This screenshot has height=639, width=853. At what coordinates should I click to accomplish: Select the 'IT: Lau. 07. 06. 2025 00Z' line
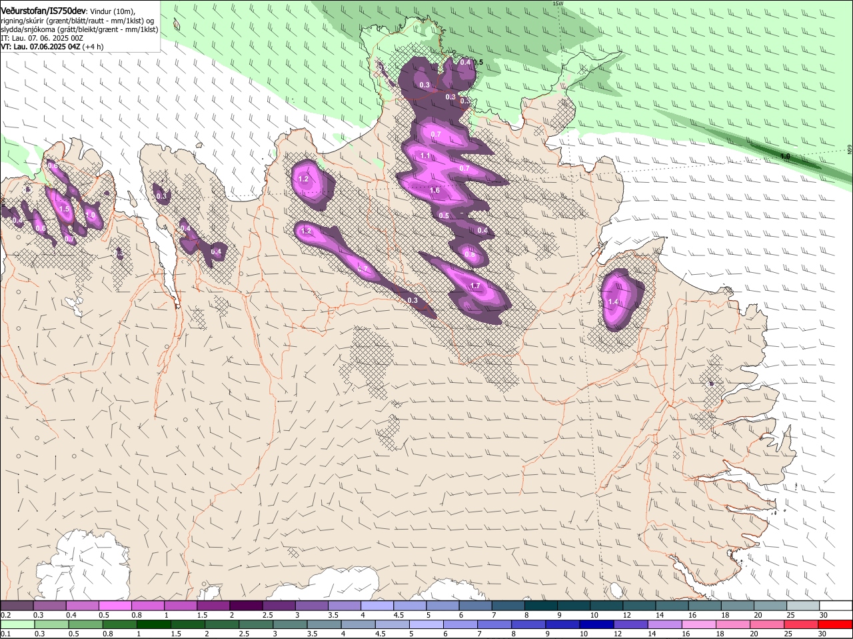coord(42,38)
